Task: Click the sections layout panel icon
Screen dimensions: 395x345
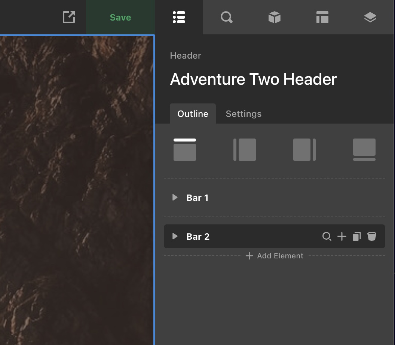Action: [322, 17]
